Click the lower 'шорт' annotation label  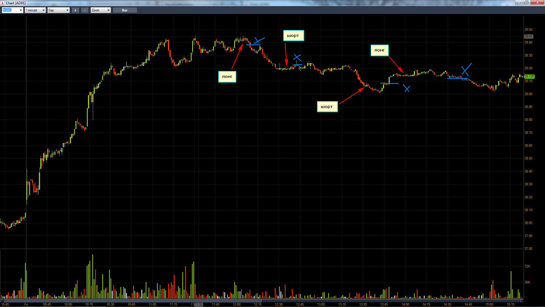327,107
